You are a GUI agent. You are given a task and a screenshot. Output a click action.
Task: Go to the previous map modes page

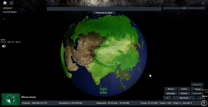[x=168, y=98]
